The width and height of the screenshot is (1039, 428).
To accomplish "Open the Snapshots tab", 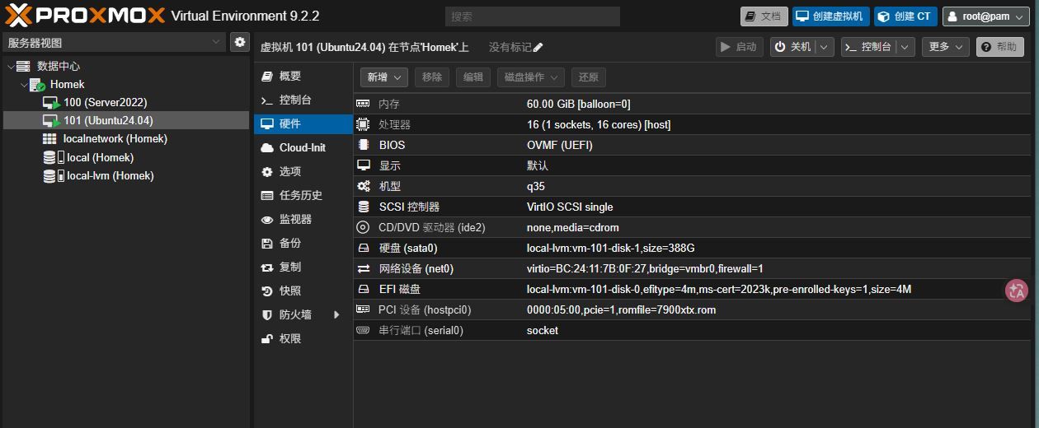I will tap(303, 291).
